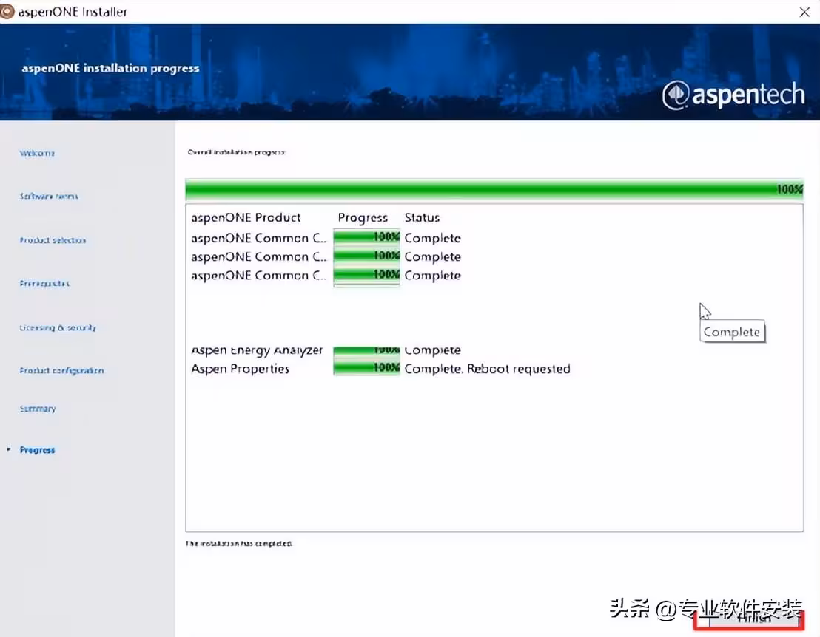Click the Progress column header
Image resolution: width=820 pixels, height=637 pixels.
click(363, 218)
